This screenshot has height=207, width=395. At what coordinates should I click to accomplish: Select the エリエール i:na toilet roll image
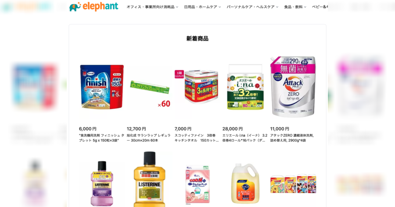pos(245,87)
